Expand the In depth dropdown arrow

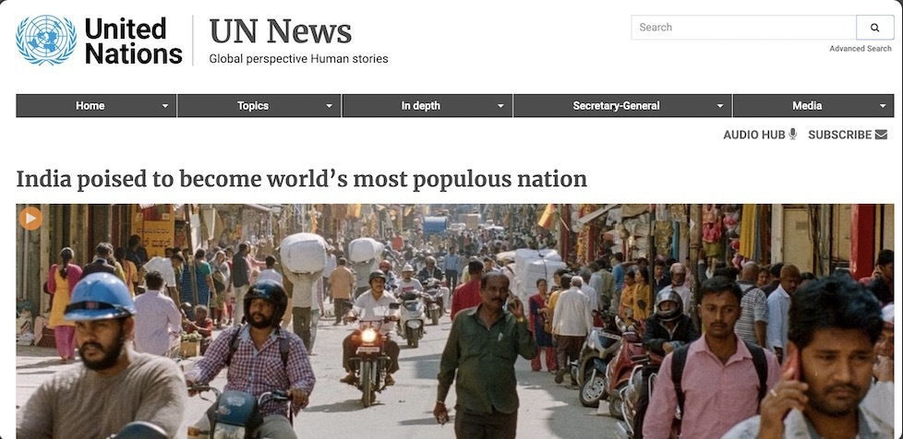[500, 106]
